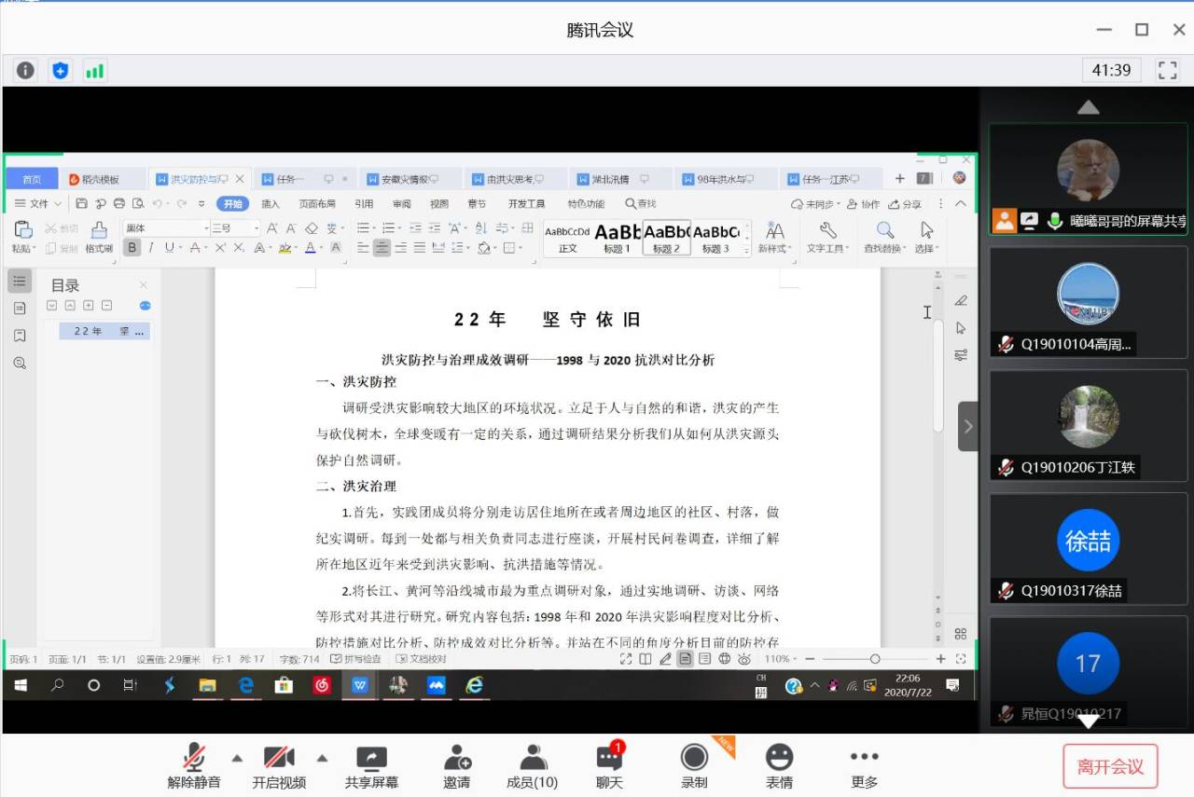Open the 成员(10) members list
Image resolution: width=1194 pixels, height=797 pixels.
(x=532, y=766)
